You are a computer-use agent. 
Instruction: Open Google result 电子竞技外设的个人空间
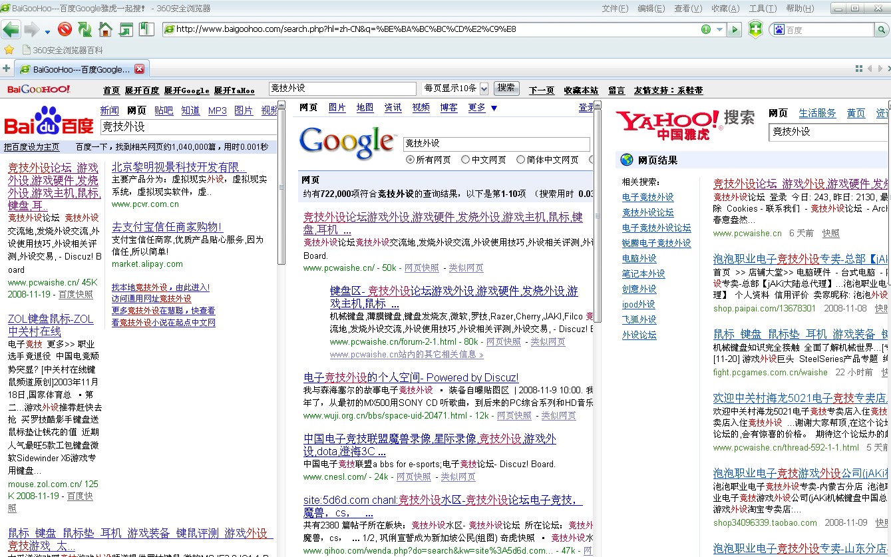click(x=411, y=377)
